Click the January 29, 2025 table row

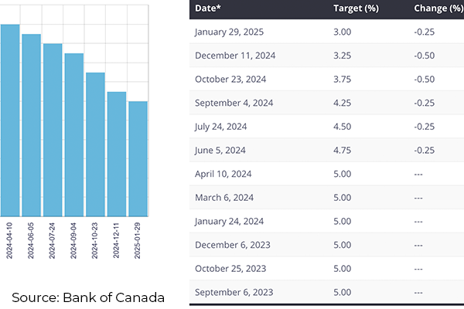pos(325,32)
